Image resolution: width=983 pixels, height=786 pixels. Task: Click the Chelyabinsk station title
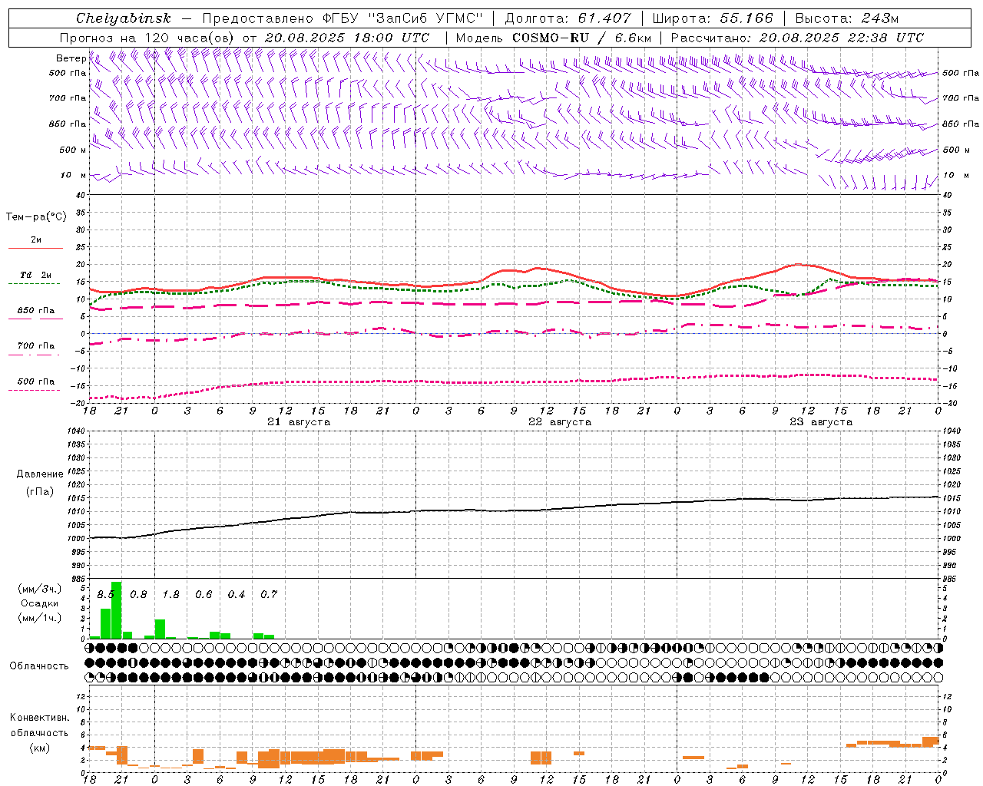click(123, 18)
